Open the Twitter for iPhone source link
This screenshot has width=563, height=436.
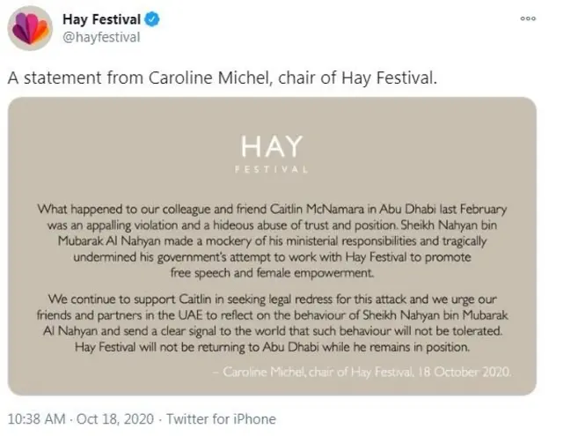coord(221,419)
